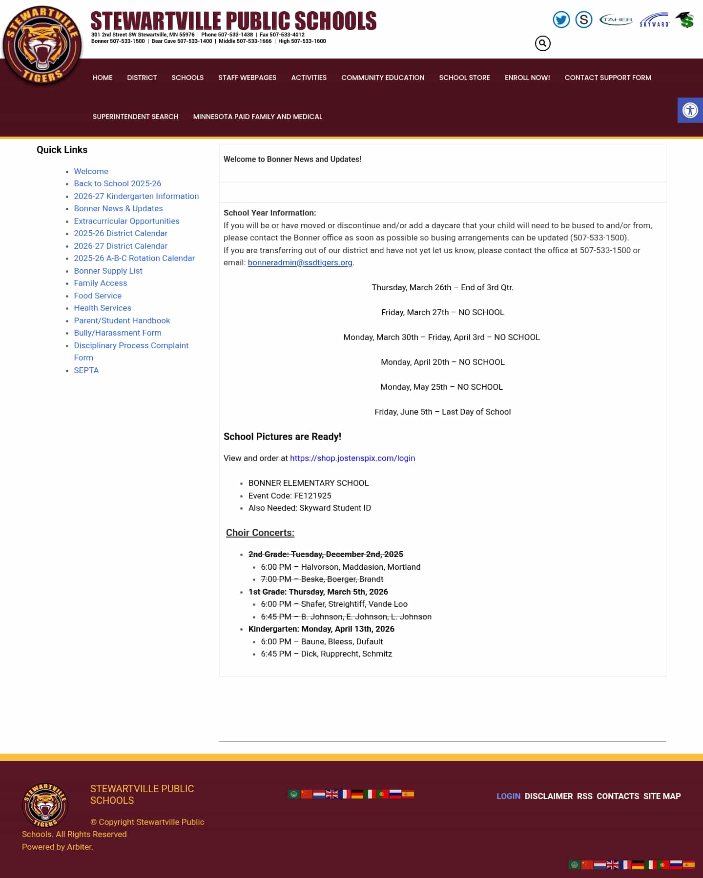Open the Taher logo link
The height and width of the screenshot is (878, 703).
[616, 20]
